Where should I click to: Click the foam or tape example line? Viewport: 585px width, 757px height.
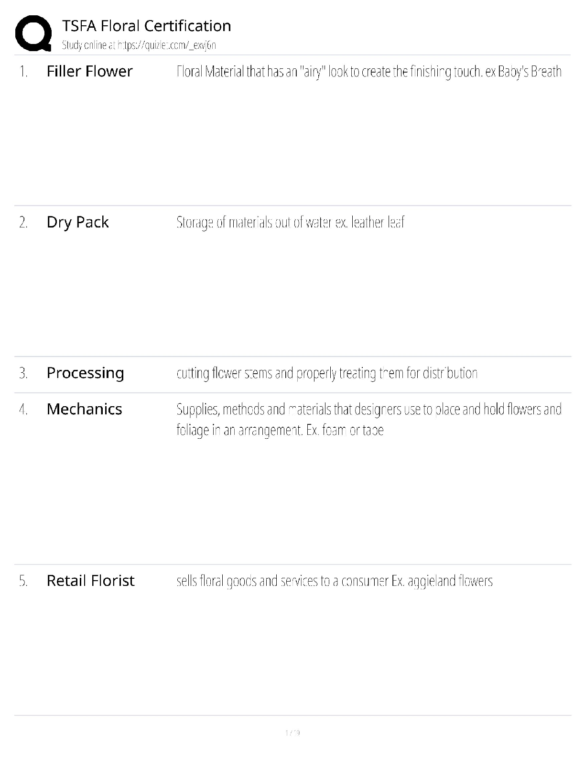[x=280, y=430]
